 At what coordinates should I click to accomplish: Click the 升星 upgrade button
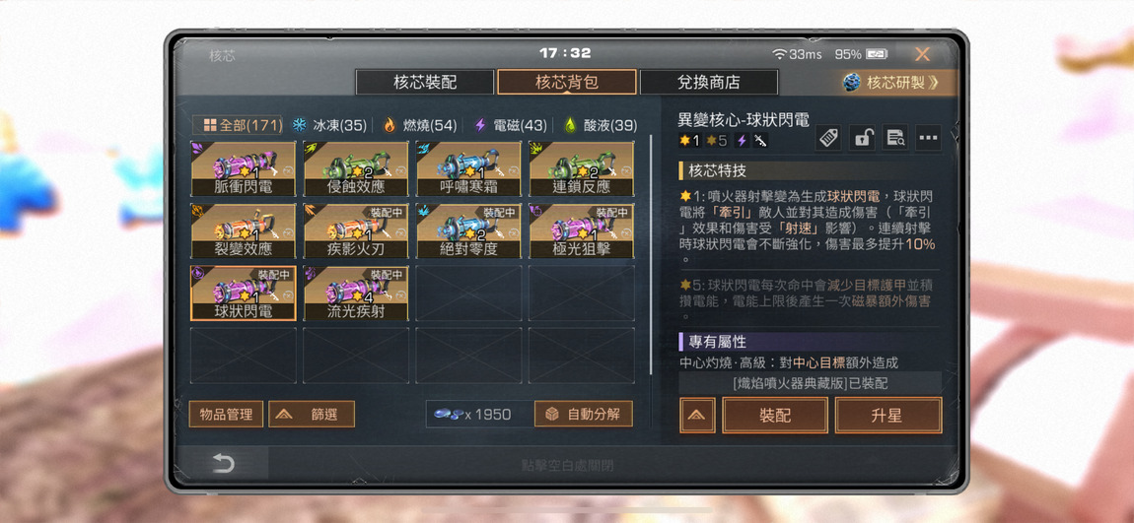888,416
